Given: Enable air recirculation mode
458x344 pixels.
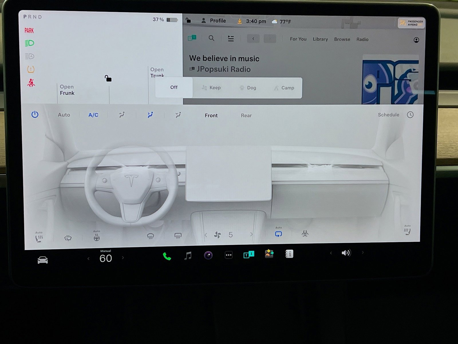Looking at the screenshot, I should coord(278,234).
